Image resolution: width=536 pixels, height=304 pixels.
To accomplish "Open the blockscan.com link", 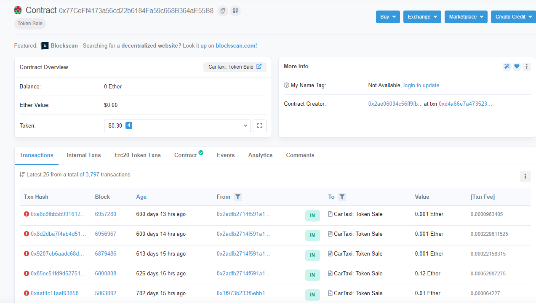I will point(236,45).
